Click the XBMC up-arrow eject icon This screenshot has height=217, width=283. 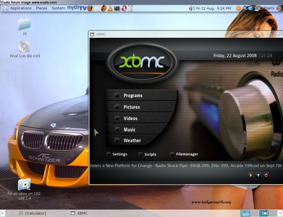click(x=258, y=175)
